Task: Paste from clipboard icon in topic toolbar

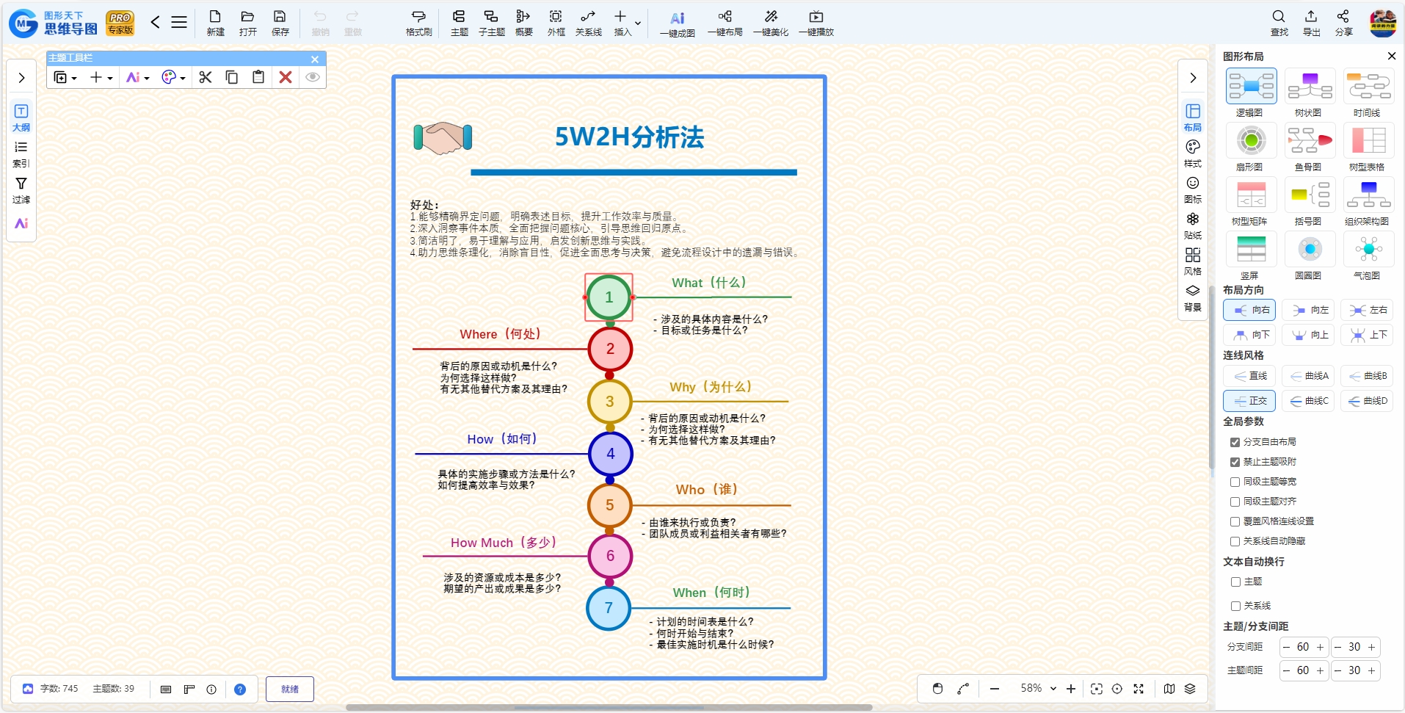Action: click(x=258, y=77)
